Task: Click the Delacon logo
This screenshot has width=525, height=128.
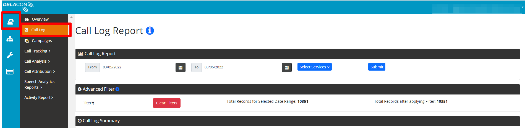Action: [18, 7]
